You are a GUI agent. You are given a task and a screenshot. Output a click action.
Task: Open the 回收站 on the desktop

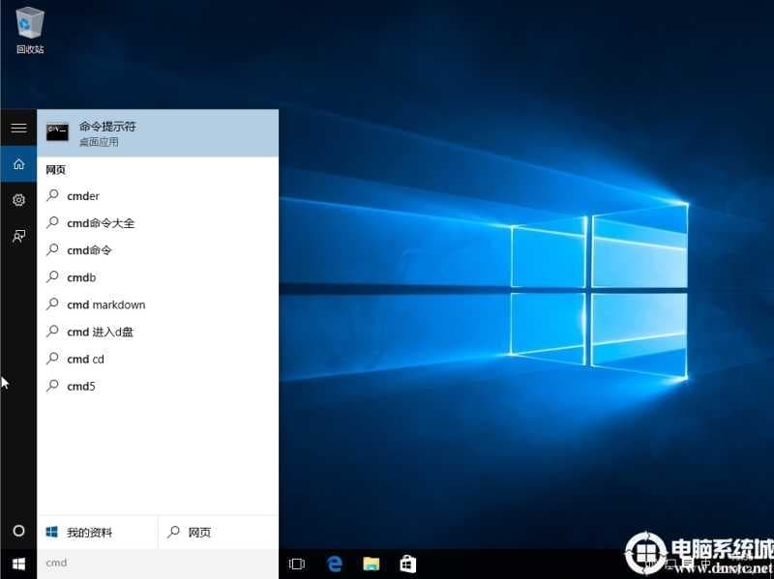coord(29,27)
